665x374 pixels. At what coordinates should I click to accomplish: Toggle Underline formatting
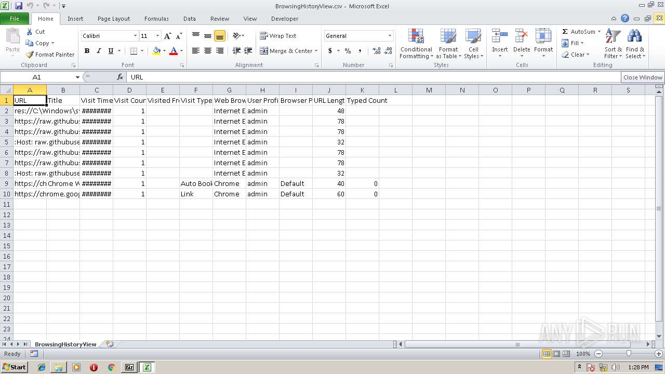(x=111, y=51)
